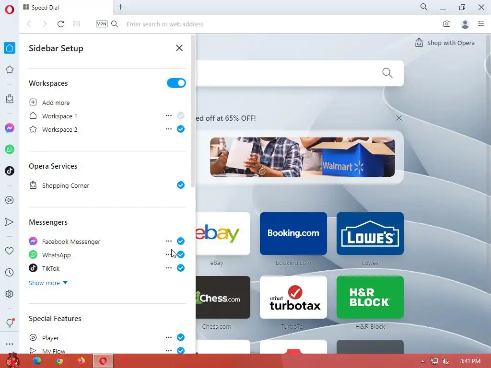Click the Sidebar Setup panel scrollbar
The width and height of the screenshot is (491, 368).
coord(193,111)
